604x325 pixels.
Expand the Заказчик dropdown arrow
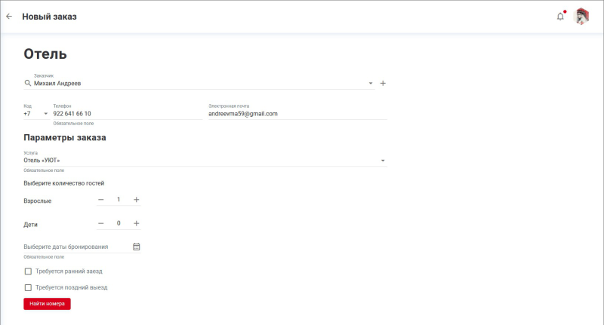pyautogui.click(x=371, y=83)
